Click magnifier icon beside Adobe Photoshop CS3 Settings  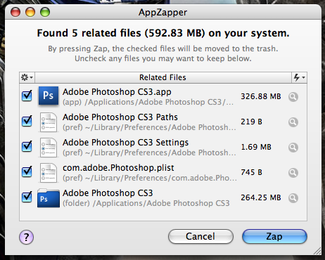click(x=293, y=148)
